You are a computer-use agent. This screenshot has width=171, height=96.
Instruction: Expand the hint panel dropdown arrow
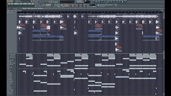[x=116, y=6]
